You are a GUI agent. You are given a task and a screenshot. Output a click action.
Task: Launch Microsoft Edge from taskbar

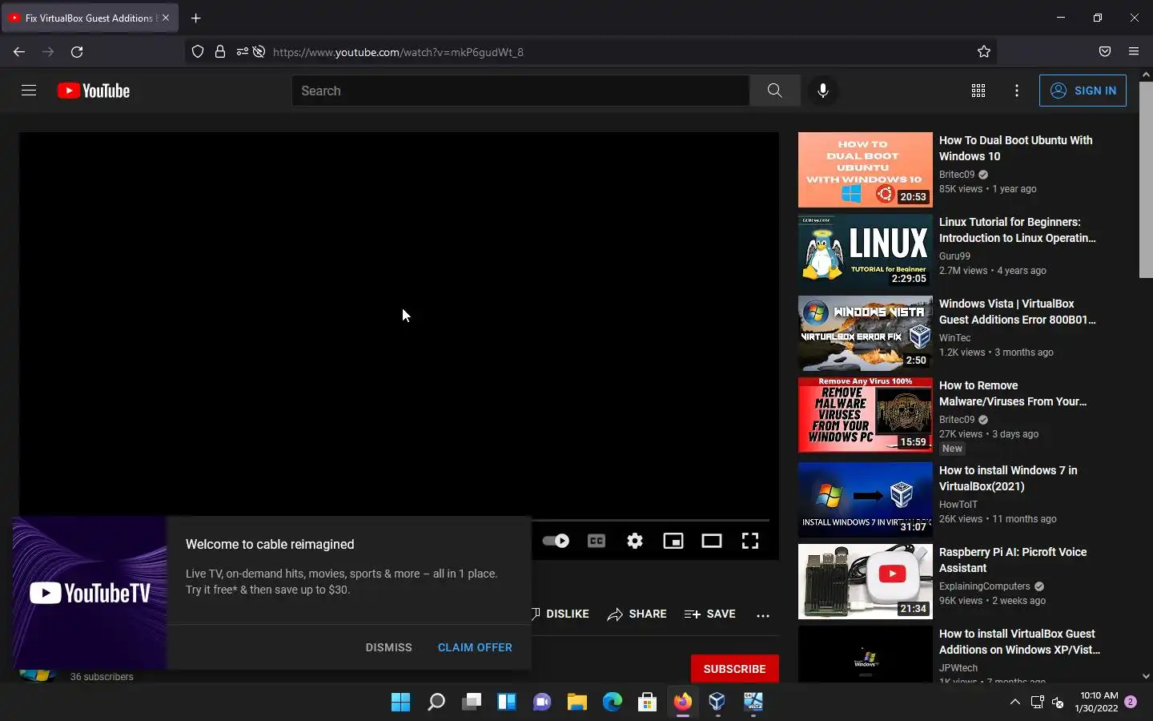click(613, 703)
